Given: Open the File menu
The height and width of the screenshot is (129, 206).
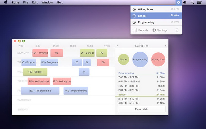Looking at the screenshot, I should click(25, 2).
